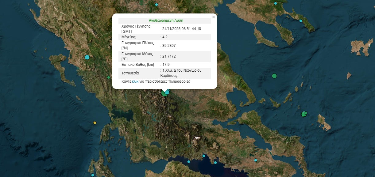
Task: Select the small teal marker at bottom left
Action: [x=92, y=175]
